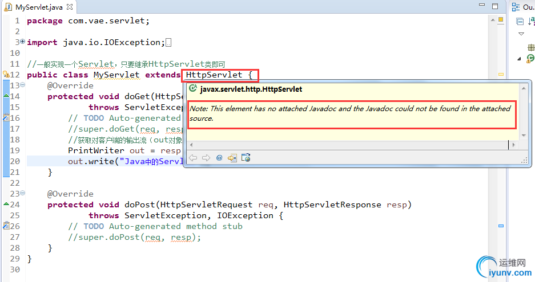Click 'HttpServletRequest' parameter type on line 24
The width and height of the screenshot is (535, 282).
click(x=207, y=205)
